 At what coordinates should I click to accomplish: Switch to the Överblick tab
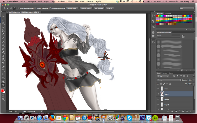tap(168, 14)
